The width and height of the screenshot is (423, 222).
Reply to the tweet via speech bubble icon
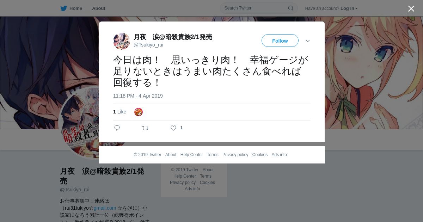pyautogui.click(x=117, y=128)
